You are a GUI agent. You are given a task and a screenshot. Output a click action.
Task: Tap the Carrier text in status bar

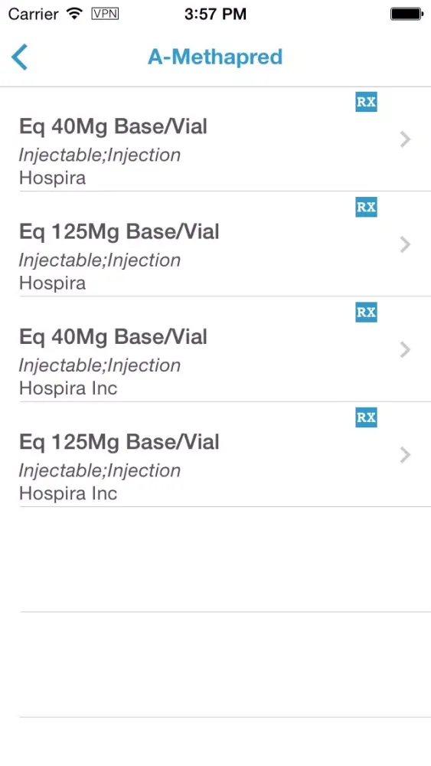[34, 14]
